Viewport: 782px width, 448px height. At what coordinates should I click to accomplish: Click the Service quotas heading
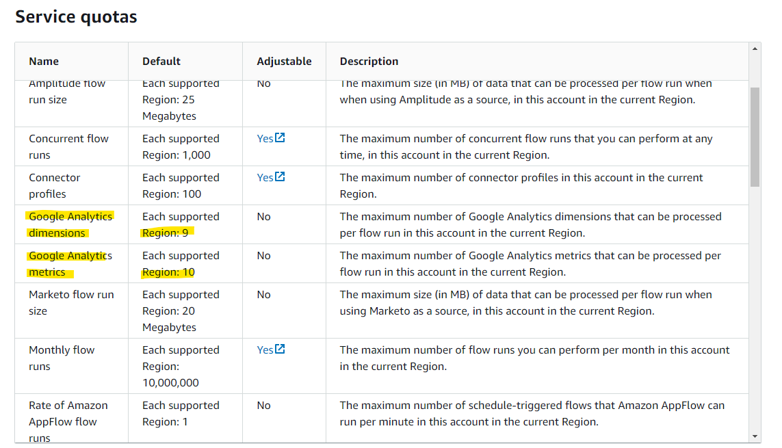(76, 17)
